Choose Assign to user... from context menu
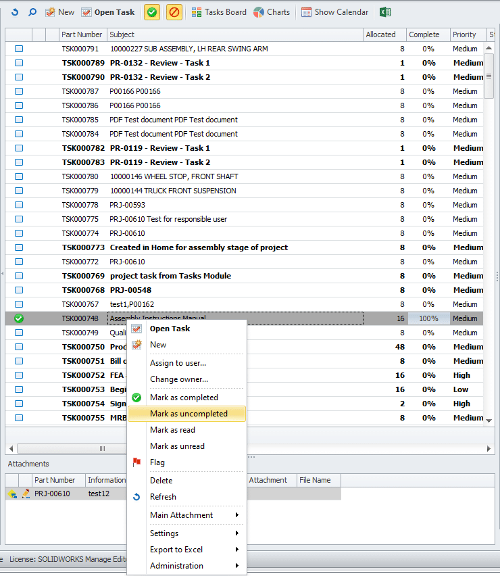The width and height of the screenshot is (500, 576). [178, 363]
